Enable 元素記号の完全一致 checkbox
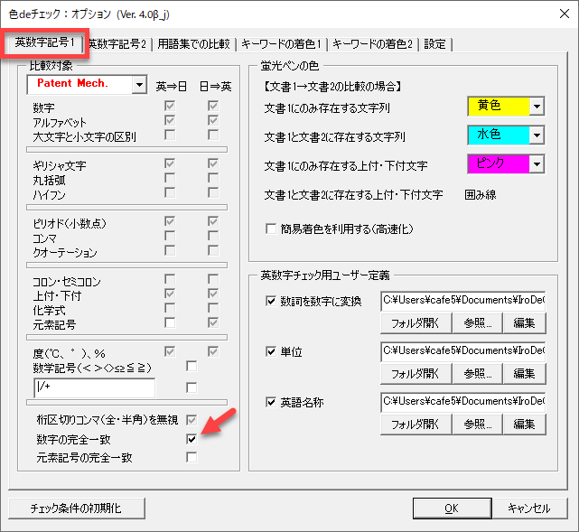The width and height of the screenshot is (579, 532). [x=191, y=457]
